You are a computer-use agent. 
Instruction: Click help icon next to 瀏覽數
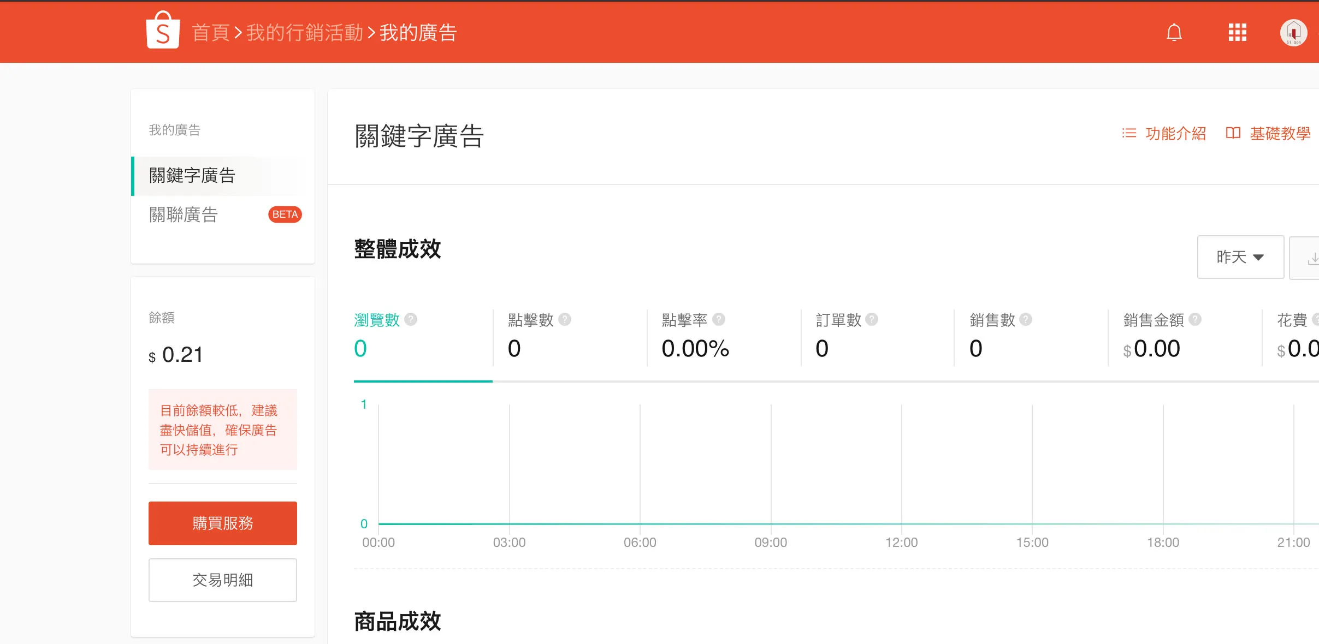point(411,319)
